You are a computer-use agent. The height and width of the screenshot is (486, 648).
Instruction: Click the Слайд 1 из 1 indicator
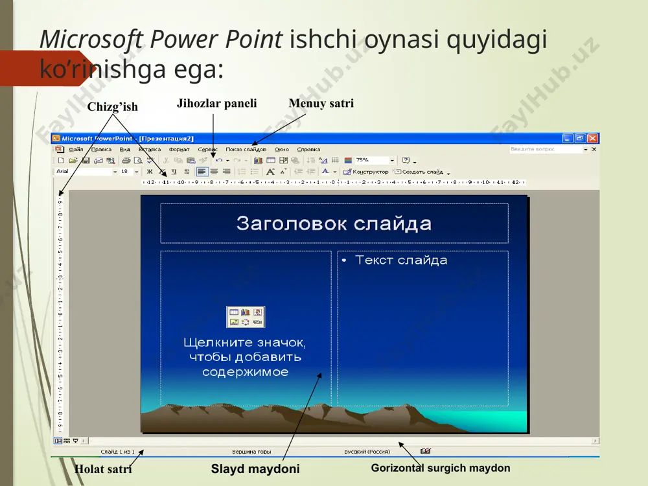(x=117, y=452)
